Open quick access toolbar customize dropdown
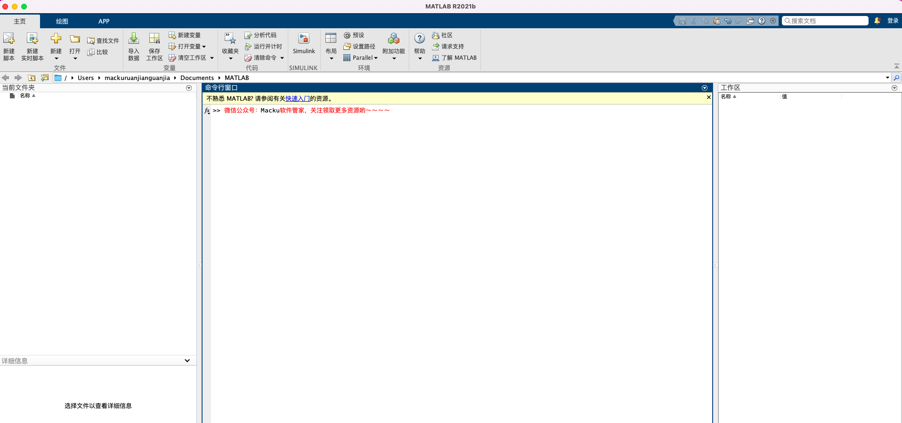This screenshot has width=902, height=423. pyautogui.click(x=773, y=21)
